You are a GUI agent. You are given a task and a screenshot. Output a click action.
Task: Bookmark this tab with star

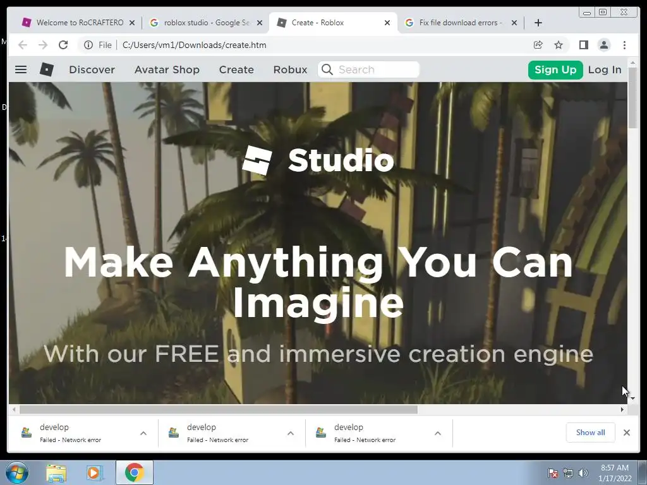click(559, 45)
